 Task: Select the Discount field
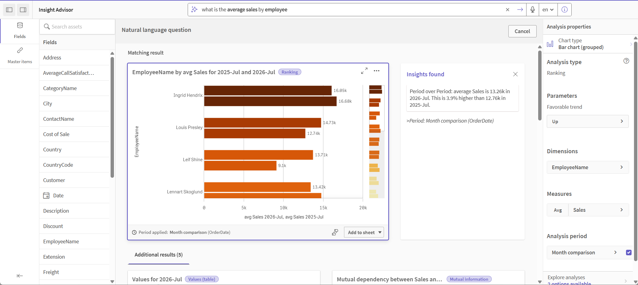[x=74, y=226]
